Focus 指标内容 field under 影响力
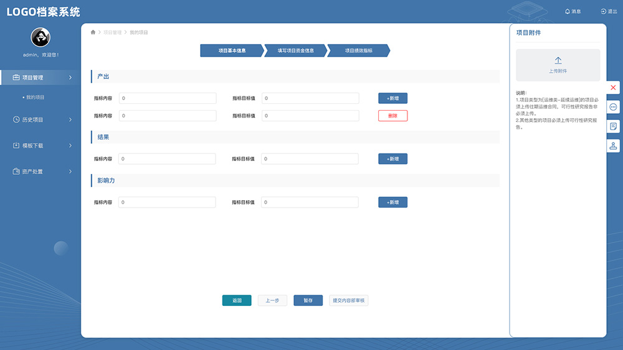623x350 pixels. tap(167, 202)
